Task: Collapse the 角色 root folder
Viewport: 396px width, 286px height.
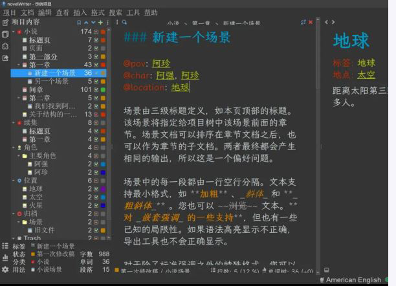Action: [14, 148]
